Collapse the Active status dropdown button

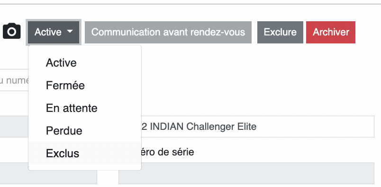54,32
